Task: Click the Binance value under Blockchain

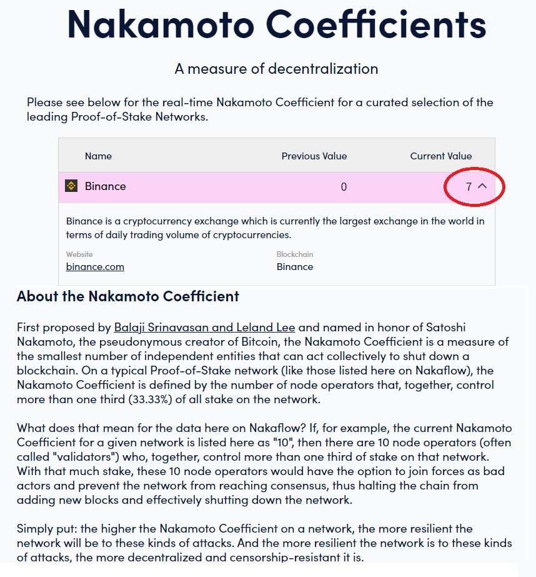Action: coord(295,267)
